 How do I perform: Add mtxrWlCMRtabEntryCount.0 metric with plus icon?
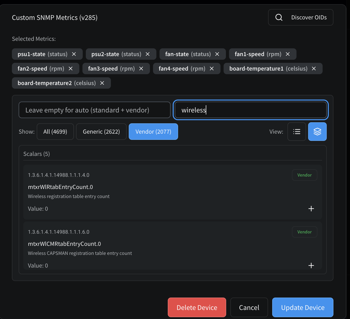point(311,265)
